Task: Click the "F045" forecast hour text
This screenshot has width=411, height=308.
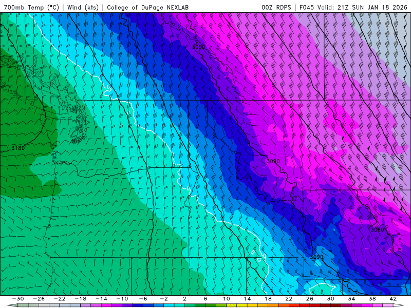Action: coord(306,7)
